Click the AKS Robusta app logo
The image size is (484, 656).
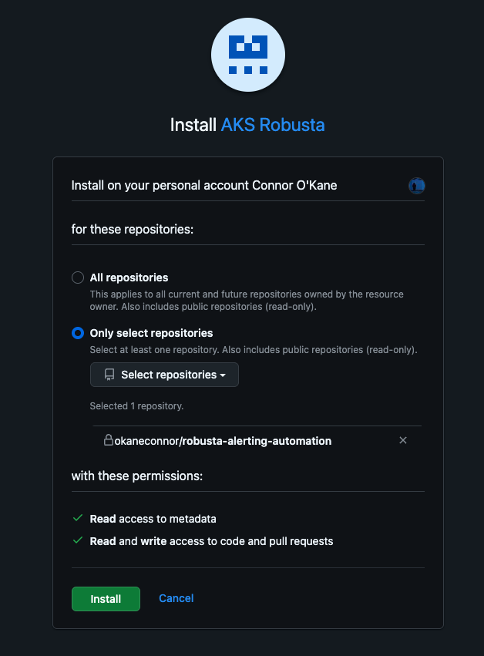pyautogui.click(x=248, y=55)
